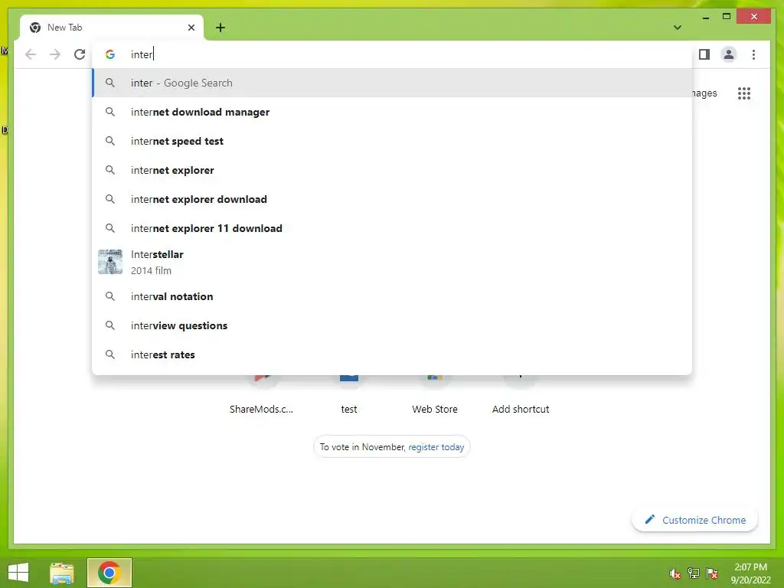Click the network tray icon
Image resolution: width=784 pixels, height=588 pixels.
click(694, 573)
